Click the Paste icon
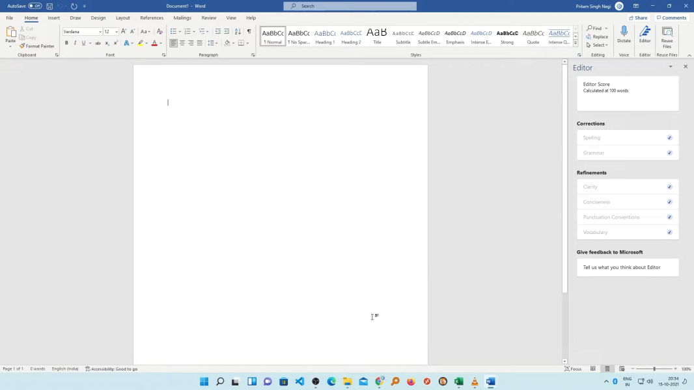Screen dimensions: 694x390 pos(10,32)
